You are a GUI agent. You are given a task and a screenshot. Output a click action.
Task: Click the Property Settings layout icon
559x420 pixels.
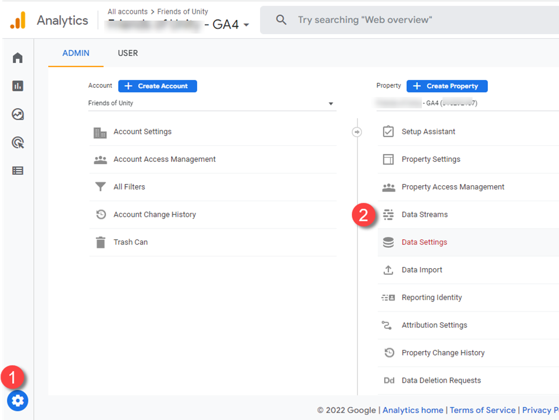click(388, 159)
